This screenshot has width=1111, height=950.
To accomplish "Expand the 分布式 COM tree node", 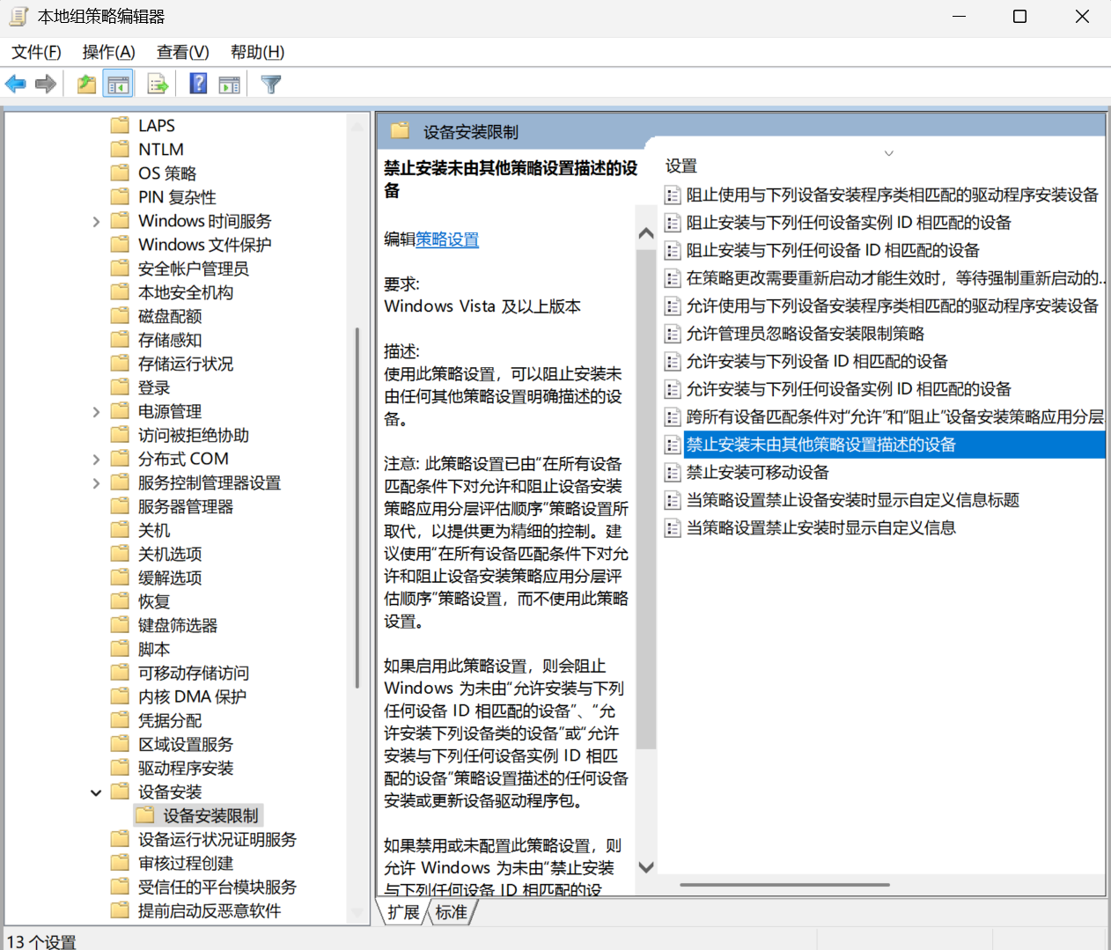I will (96, 460).
